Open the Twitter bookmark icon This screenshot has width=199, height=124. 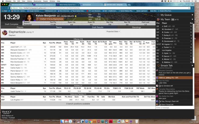click(x=9, y=11)
